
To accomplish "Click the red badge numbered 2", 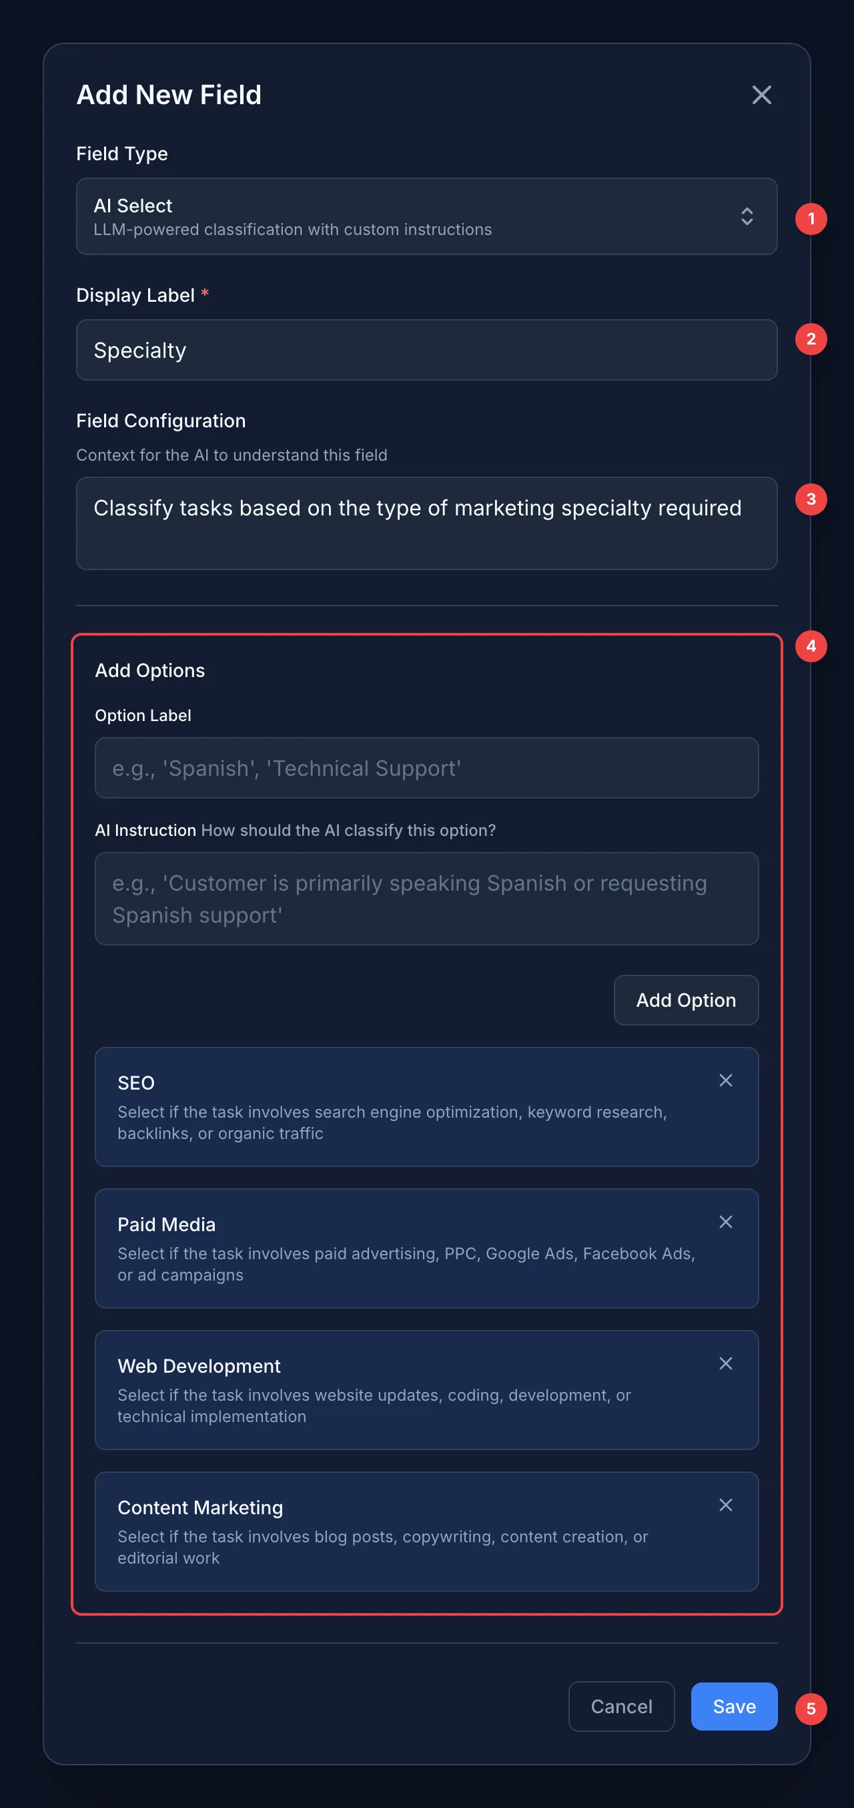I will pos(811,339).
